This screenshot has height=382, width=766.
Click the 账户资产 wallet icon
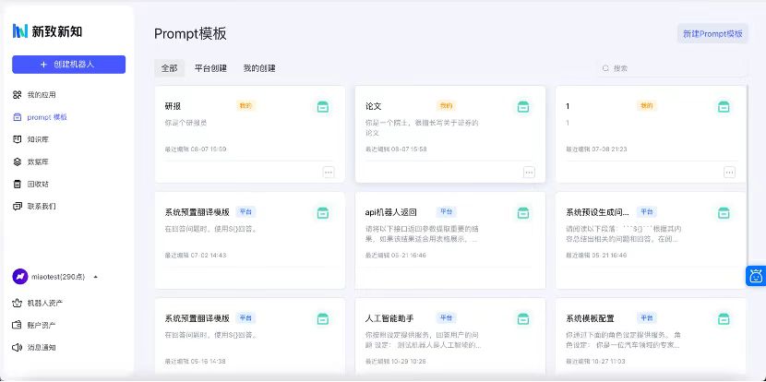click(x=18, y=326)
